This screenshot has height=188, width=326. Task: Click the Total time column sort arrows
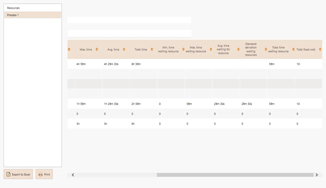(x=152, y=49)
